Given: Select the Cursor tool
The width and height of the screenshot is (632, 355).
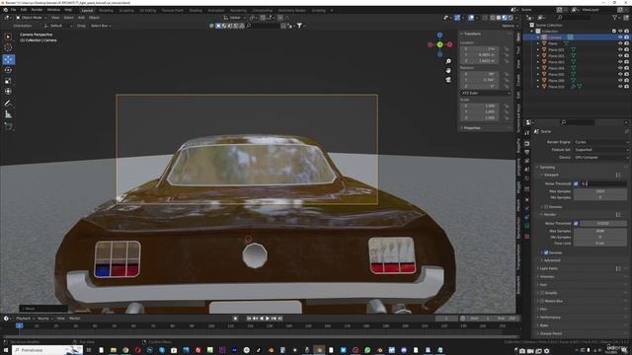Looking at the screenshot, I should pos(8,47).
